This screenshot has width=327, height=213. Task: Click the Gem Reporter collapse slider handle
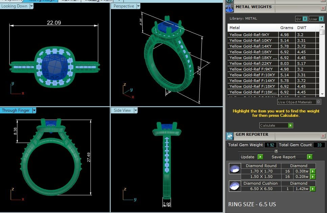(276, 151)
